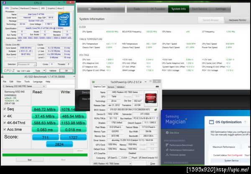Click the GPU-Z title bar icon
The image size is (251, 174).
click(93, 82)
